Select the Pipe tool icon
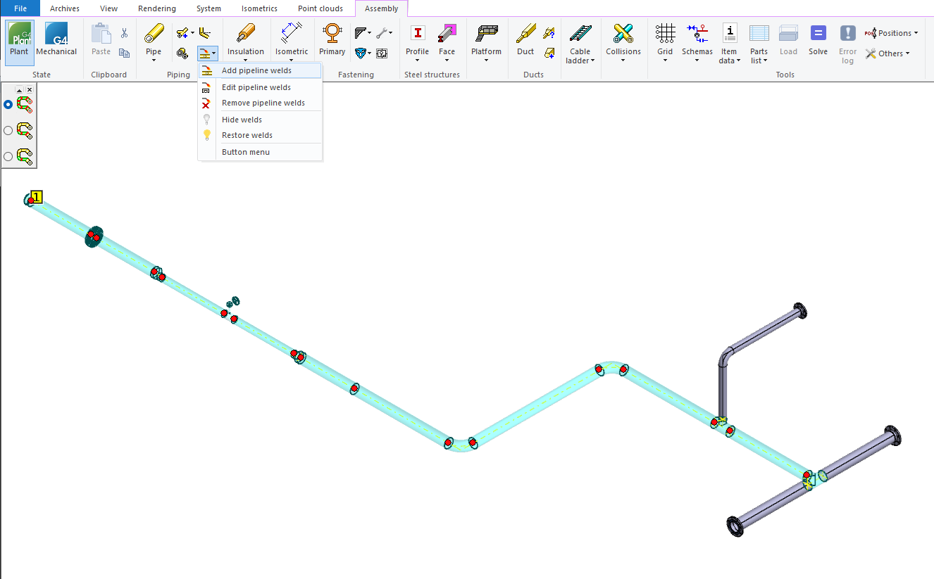This screenshot has width=934, height=579. click(153, 34)
